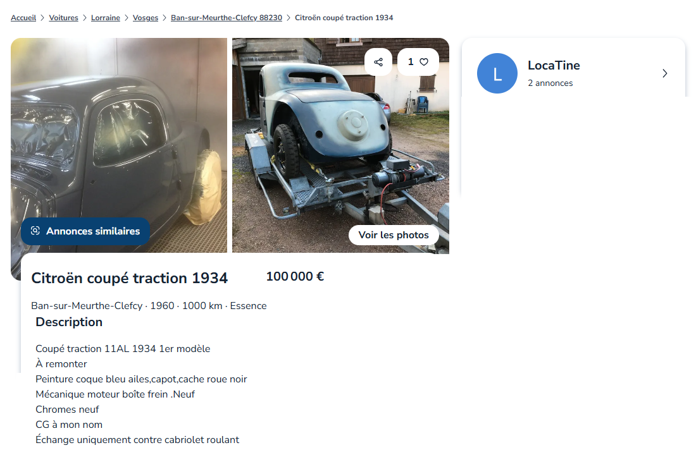Toggle the heart favorite icon
The width and height of the screenshot is (696, 450).
click(x=424, y=62)
